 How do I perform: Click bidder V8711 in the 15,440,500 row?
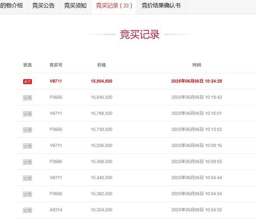(x=56, y=177)
